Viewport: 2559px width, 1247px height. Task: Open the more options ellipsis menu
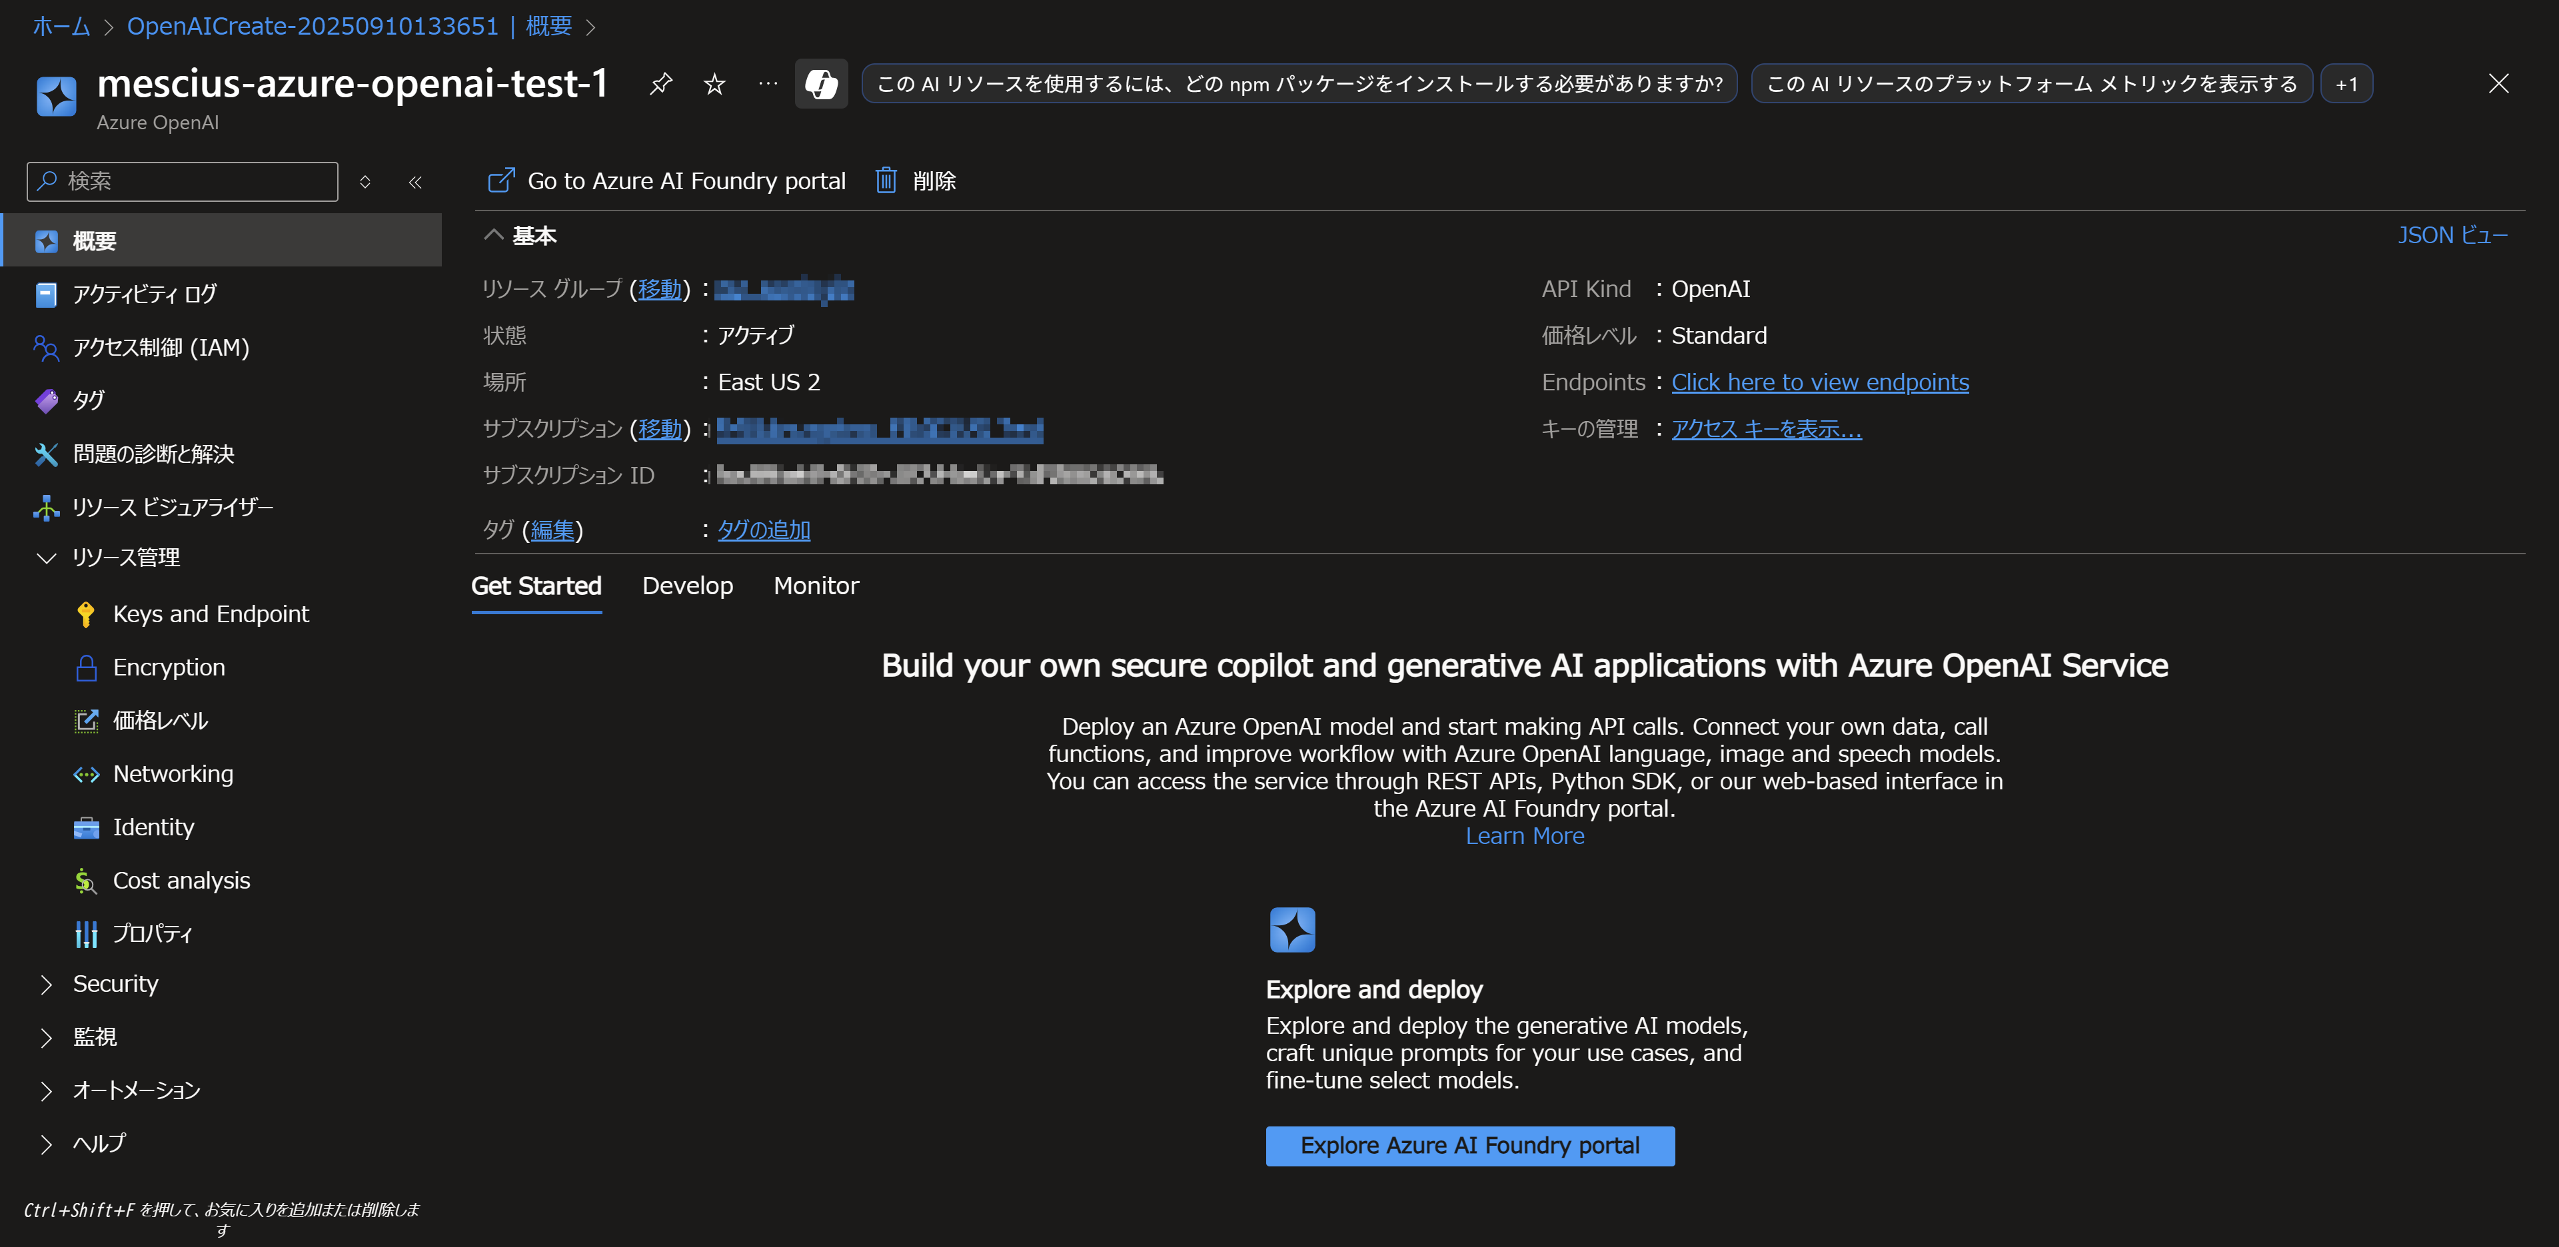[768, 83]
